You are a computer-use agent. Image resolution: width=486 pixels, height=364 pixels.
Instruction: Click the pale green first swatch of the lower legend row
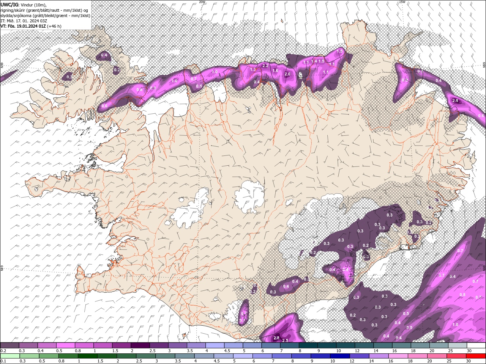pos(9,356)
